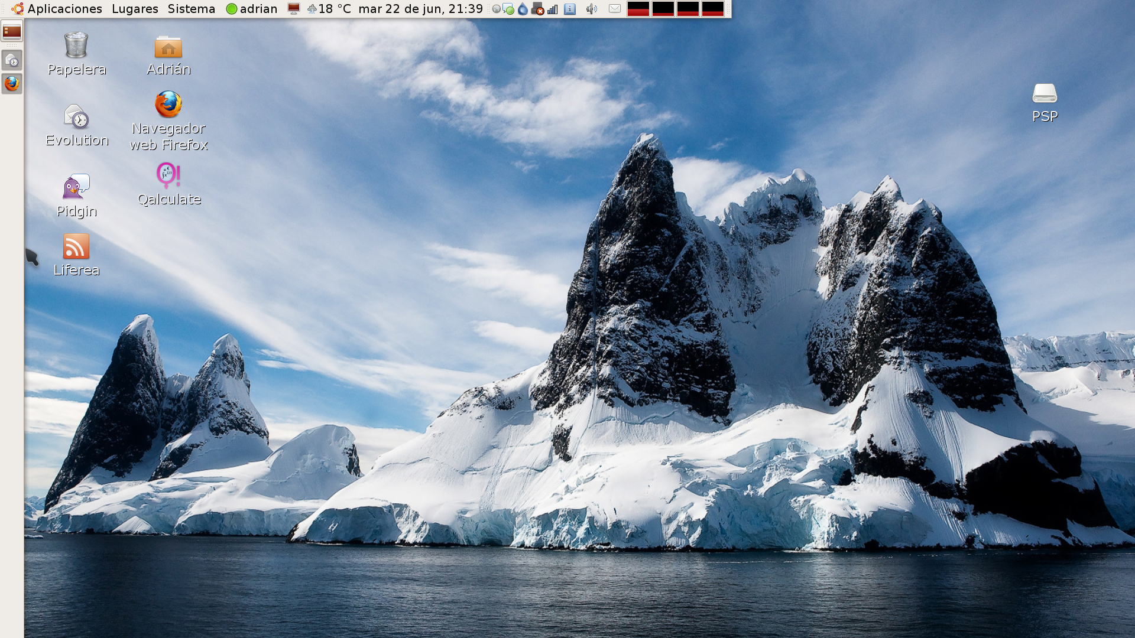Click the 18 °C weather applet
Viewport: 1135px width, 638px height.
(x=329, y=9)
